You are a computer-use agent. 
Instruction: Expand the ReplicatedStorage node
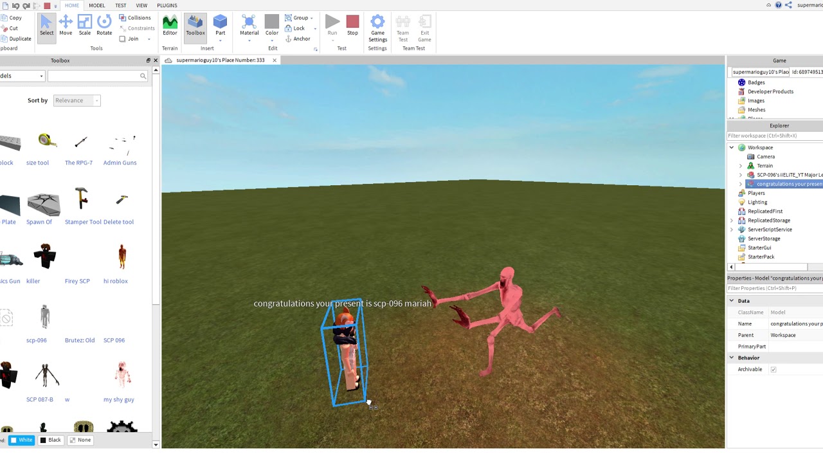point(731,221)
